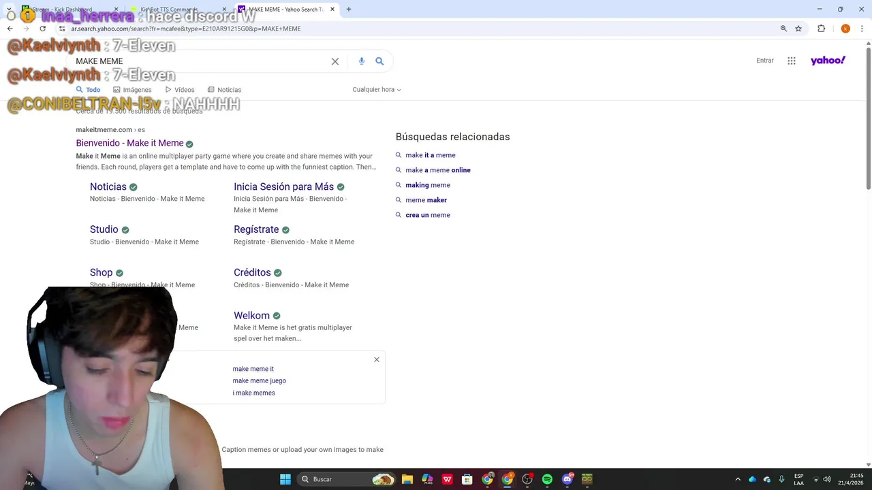Screen dimensions: 872x490
Task: Focus the Yahoo search input field
Action: coord(198,61)
